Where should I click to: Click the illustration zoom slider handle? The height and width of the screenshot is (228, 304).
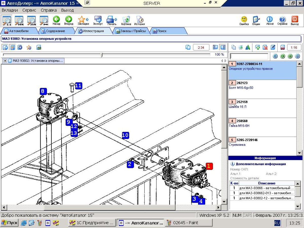pos(102,55)
